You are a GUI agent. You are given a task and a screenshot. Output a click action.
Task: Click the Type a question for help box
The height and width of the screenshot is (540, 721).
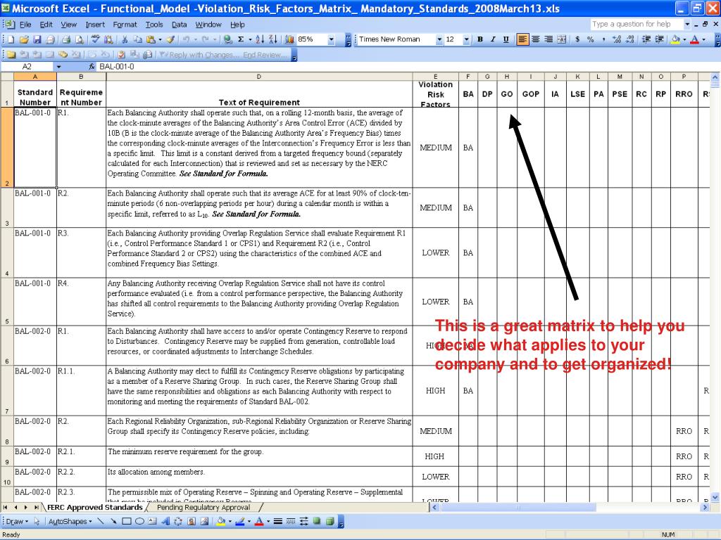click(636, 24)
